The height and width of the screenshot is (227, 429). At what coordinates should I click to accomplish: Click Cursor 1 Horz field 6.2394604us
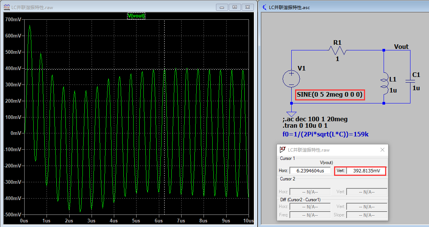[x=310, y=171]
